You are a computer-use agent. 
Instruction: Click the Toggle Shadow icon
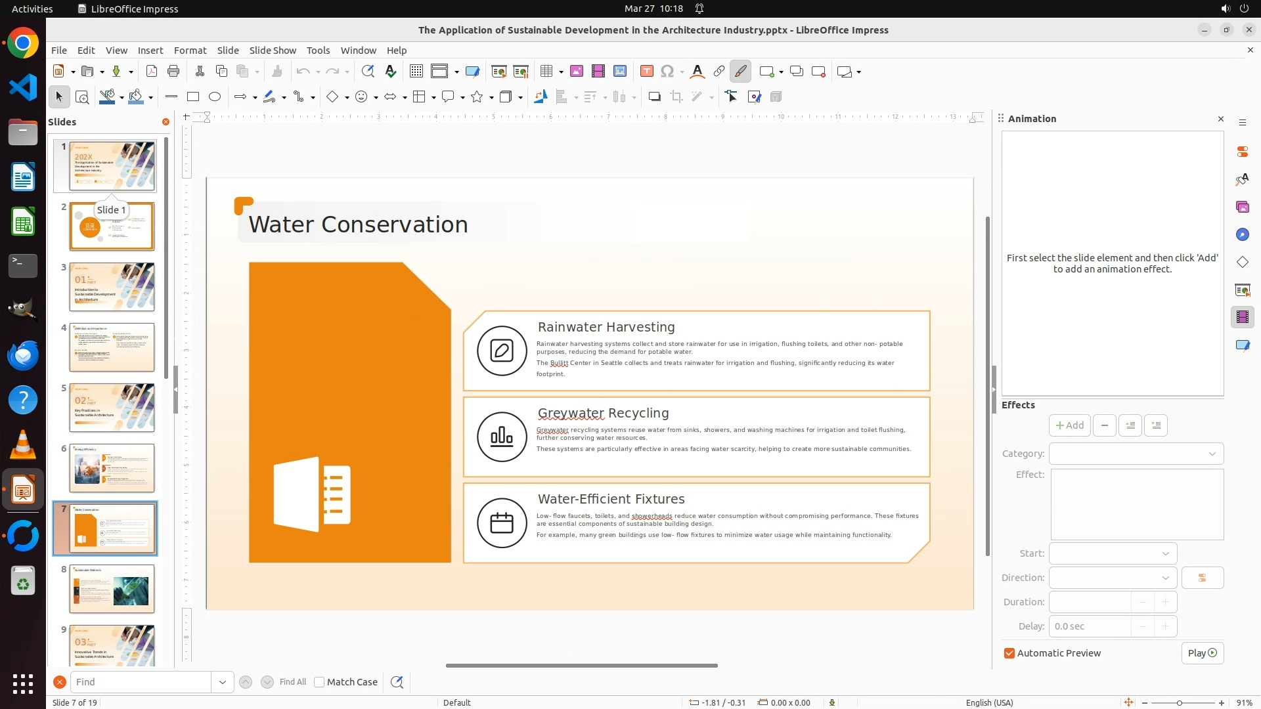654,97
